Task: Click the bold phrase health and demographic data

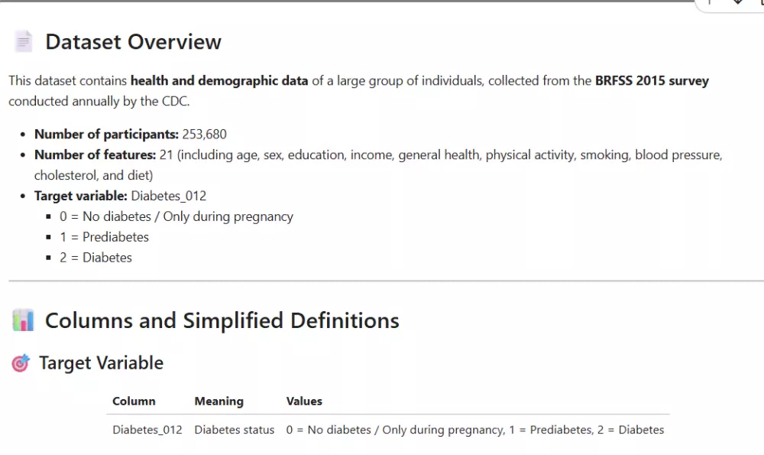Action: 219,80
